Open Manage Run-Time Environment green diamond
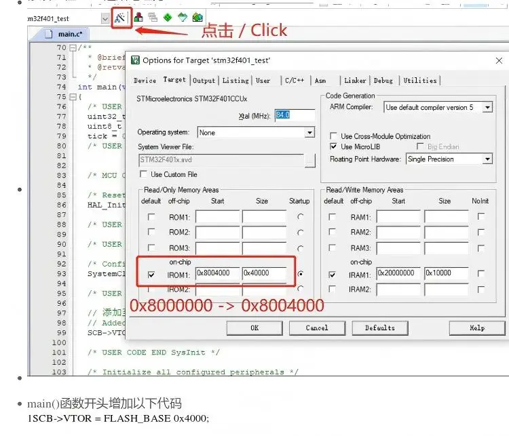The image size is (509, 436). click(x=168, y=17)
